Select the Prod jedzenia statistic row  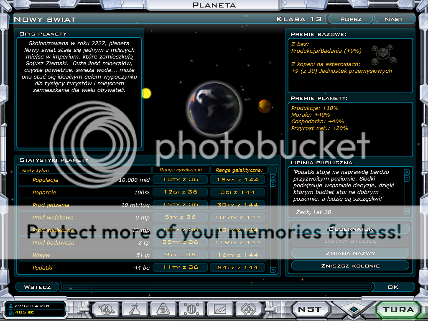[143, 205]
